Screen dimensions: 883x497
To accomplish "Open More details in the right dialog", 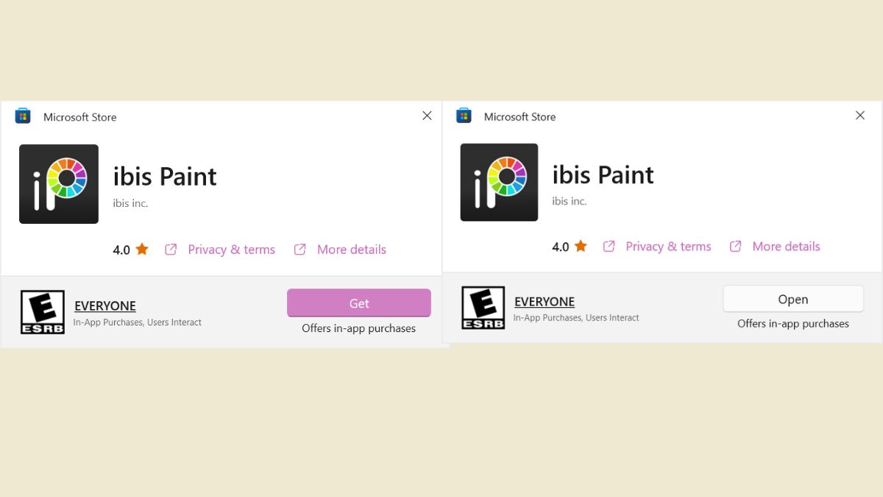I will 786,247.
